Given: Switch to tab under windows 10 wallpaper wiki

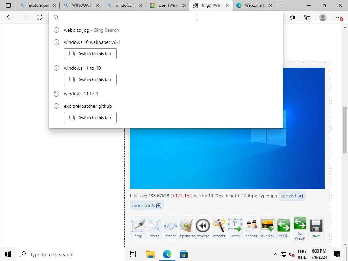Looking at the screenshot, I should [90, 54].
